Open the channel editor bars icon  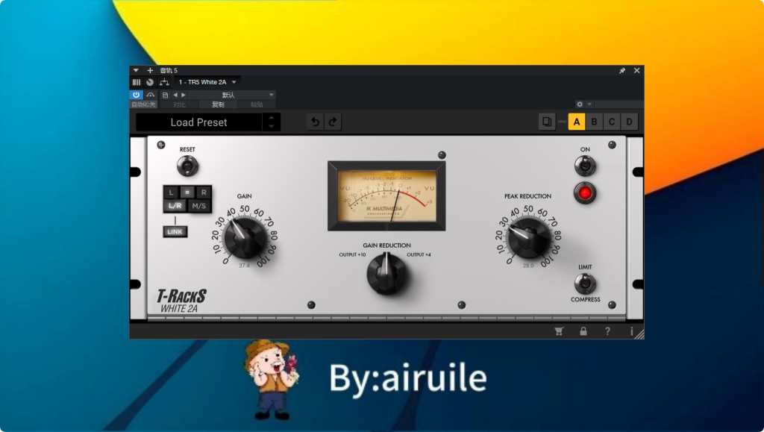137,82
